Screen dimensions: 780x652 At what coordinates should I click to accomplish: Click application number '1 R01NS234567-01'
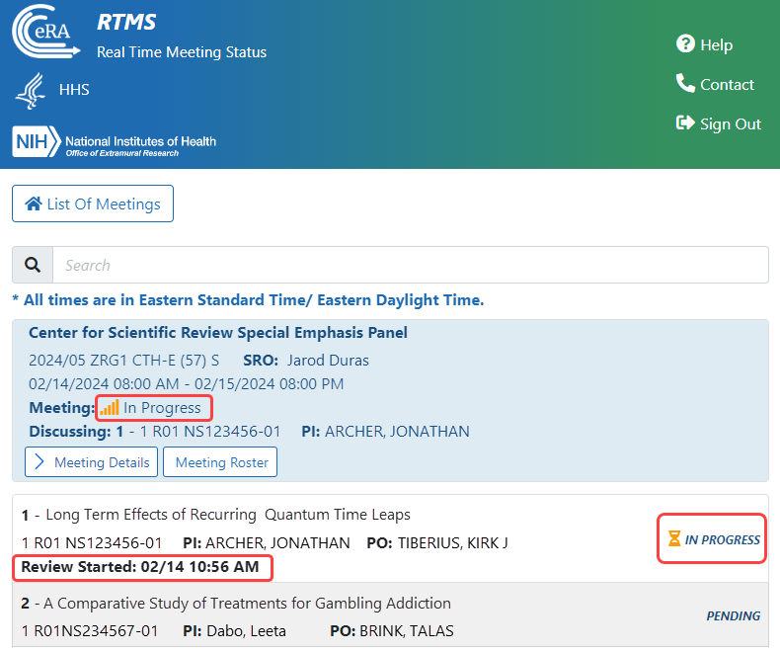click(90, 631)
